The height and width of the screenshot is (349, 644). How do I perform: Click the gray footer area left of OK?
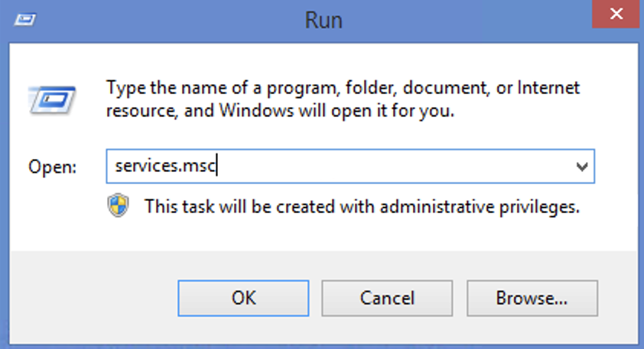click(93, 298)
